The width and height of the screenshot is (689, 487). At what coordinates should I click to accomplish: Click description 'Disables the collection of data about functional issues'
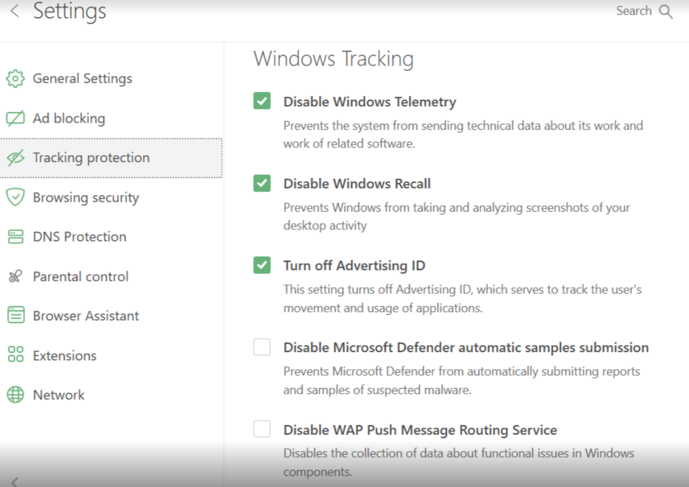[x=459, y=462]
